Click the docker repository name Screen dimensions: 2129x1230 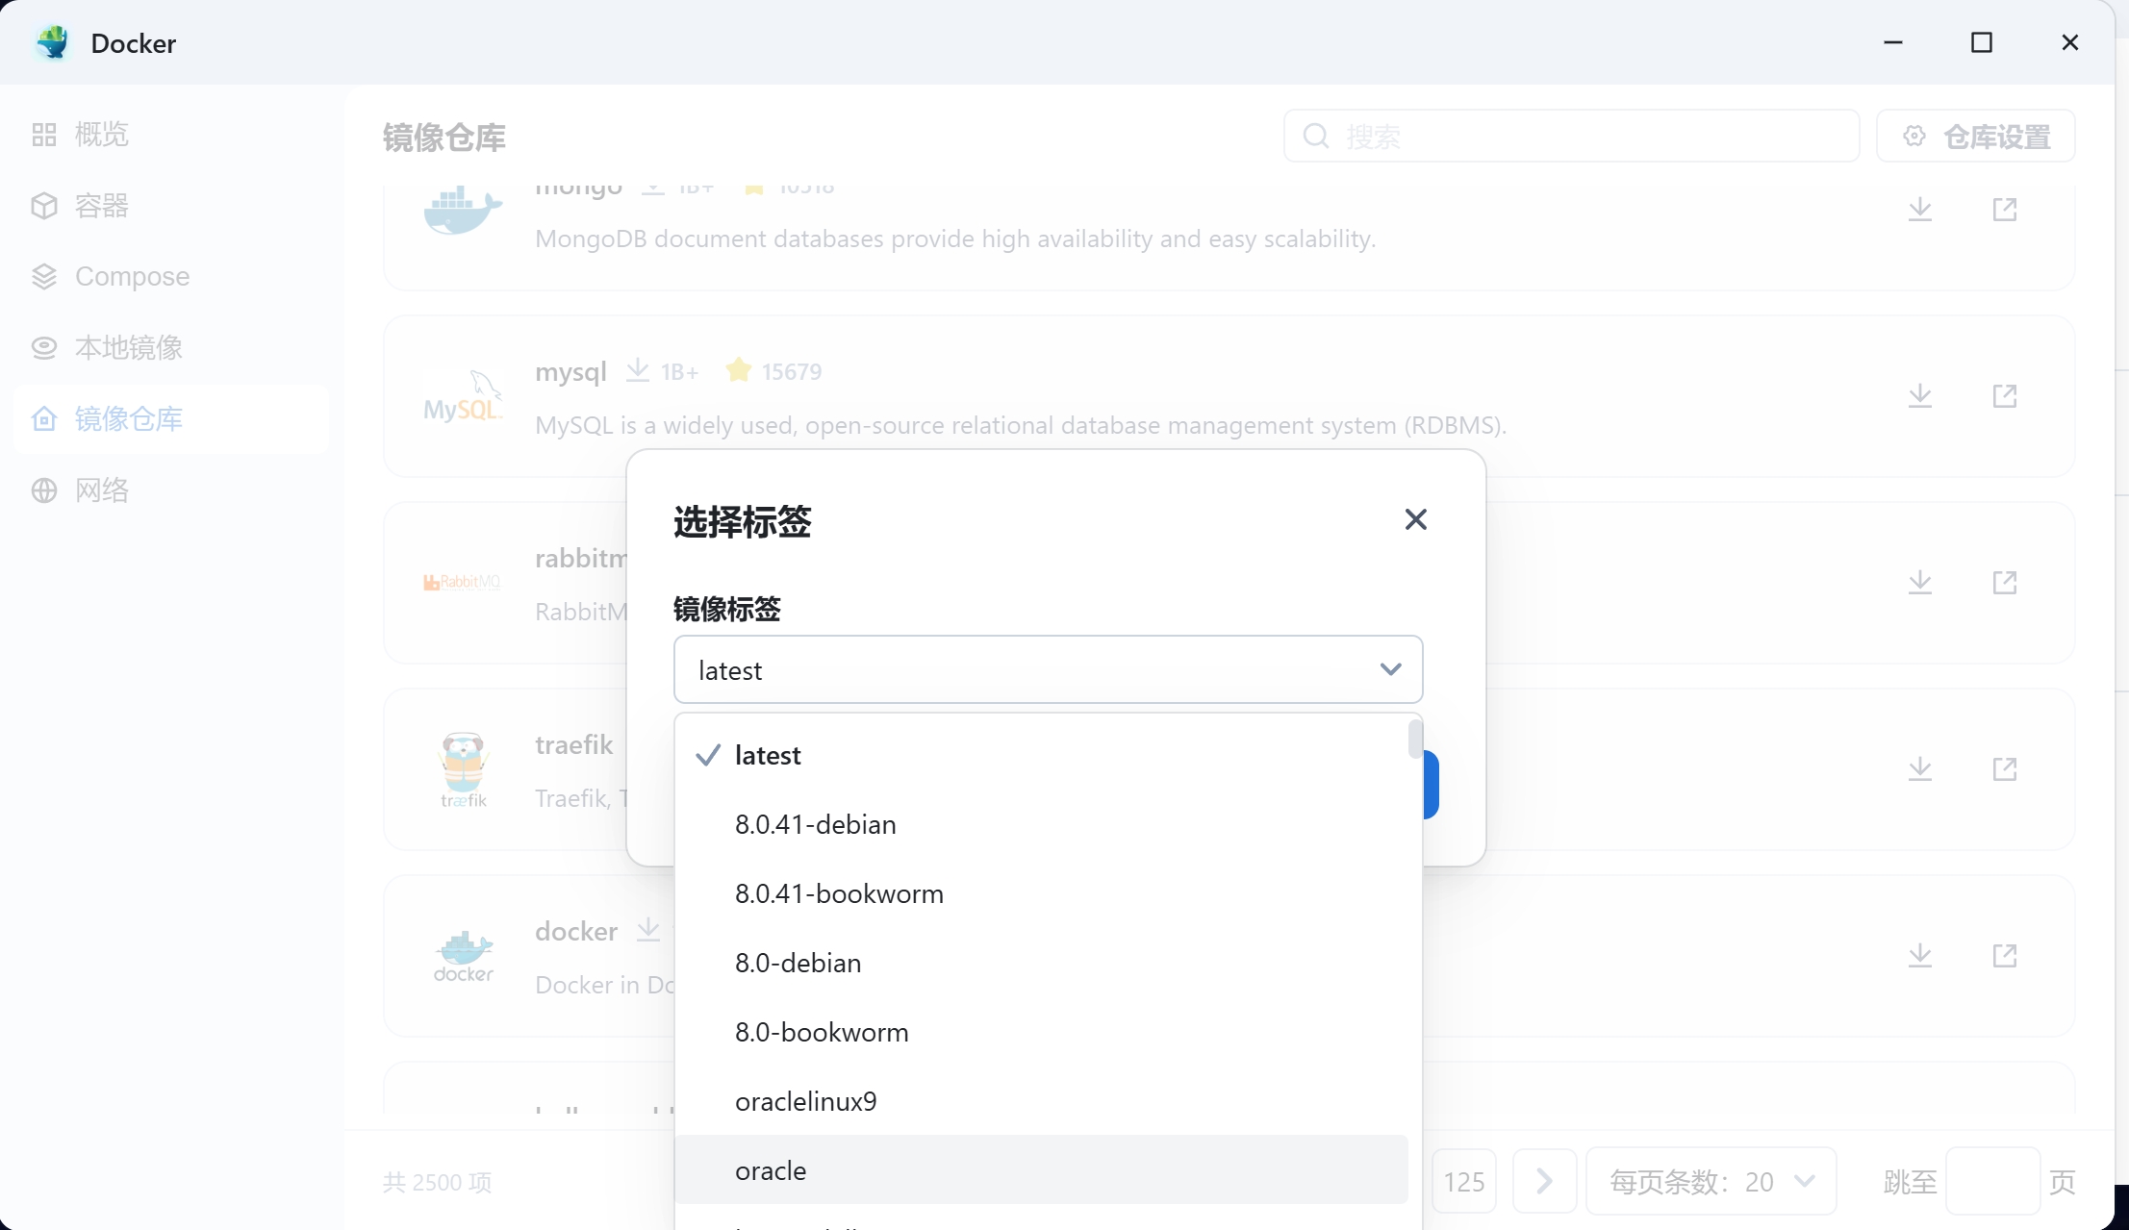tap(576, 931)
